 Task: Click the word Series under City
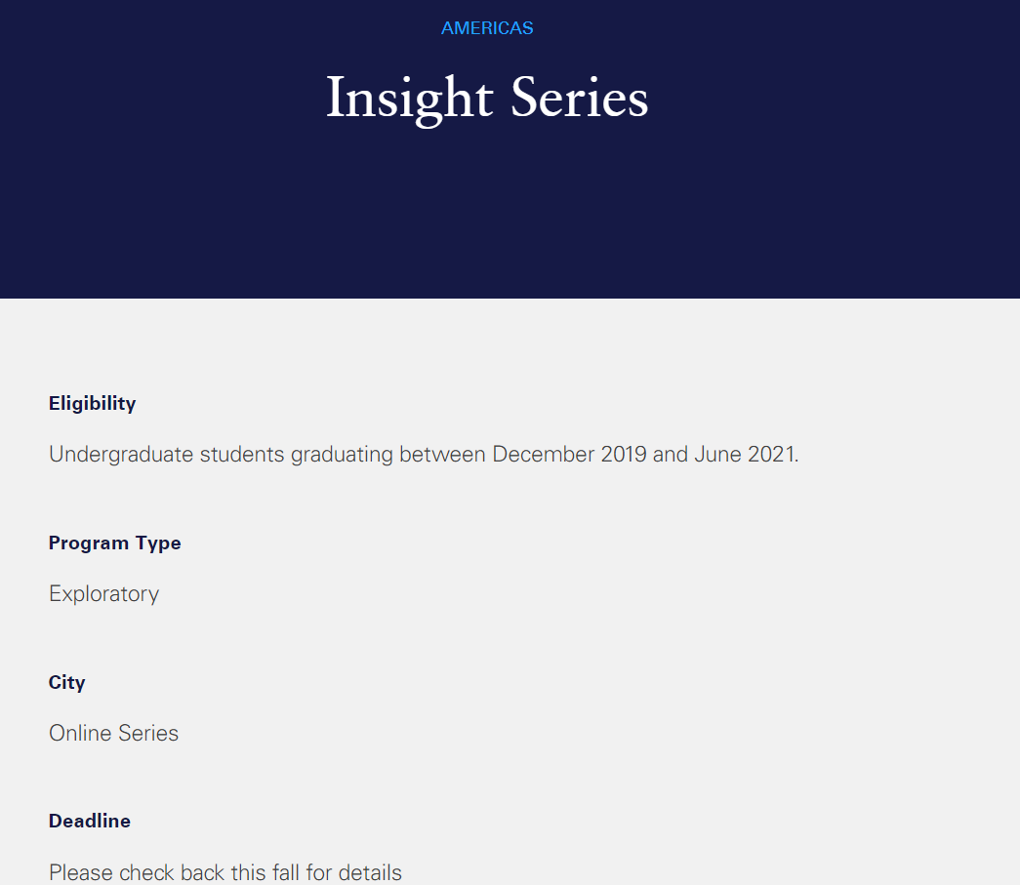148,734
